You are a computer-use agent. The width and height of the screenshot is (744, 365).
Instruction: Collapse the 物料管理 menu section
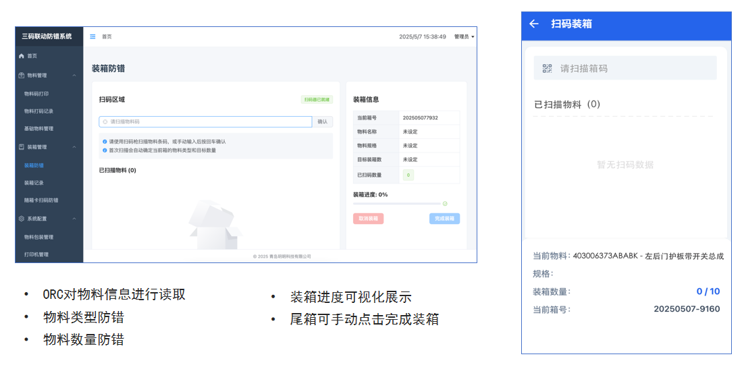(x=74, y=76)
